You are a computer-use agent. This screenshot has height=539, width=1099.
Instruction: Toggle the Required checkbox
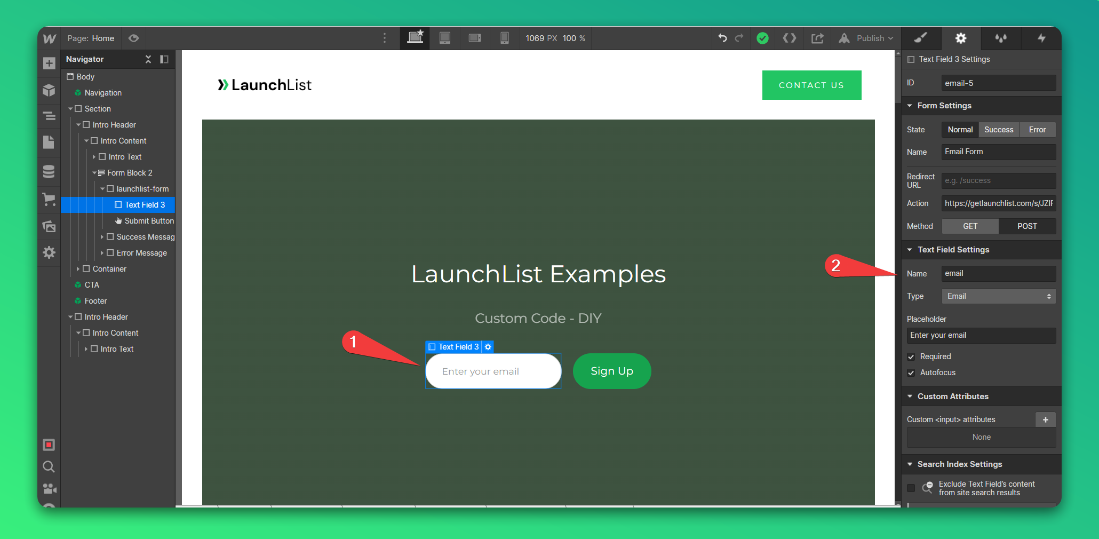pos(911,356)
